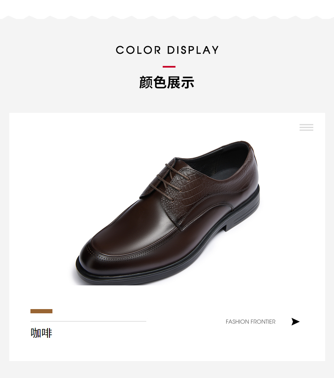Click the three-line hamburger menu icon
334x378 pixels.
click(306, 127)
